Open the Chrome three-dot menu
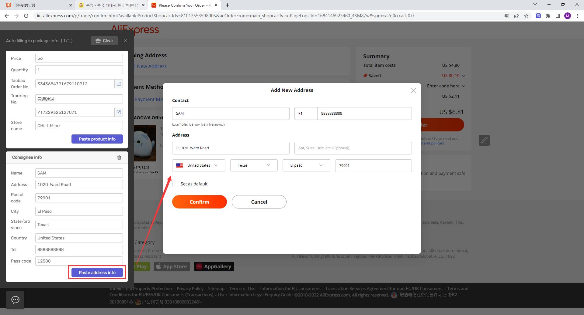The image size is (584, 315). pyautogui.click(x=577, y=16)
